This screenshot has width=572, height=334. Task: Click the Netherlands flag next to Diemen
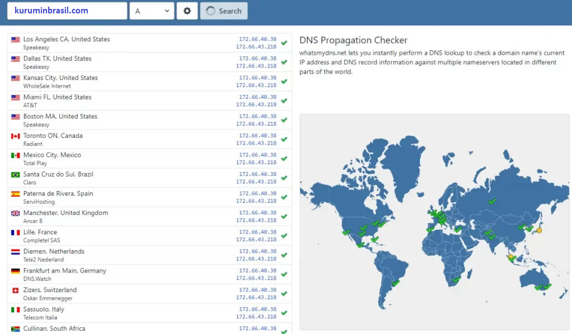(16, 251)
